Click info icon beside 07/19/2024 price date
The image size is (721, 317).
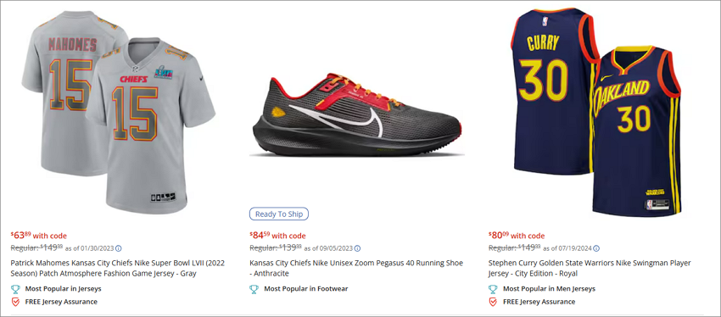596,248
